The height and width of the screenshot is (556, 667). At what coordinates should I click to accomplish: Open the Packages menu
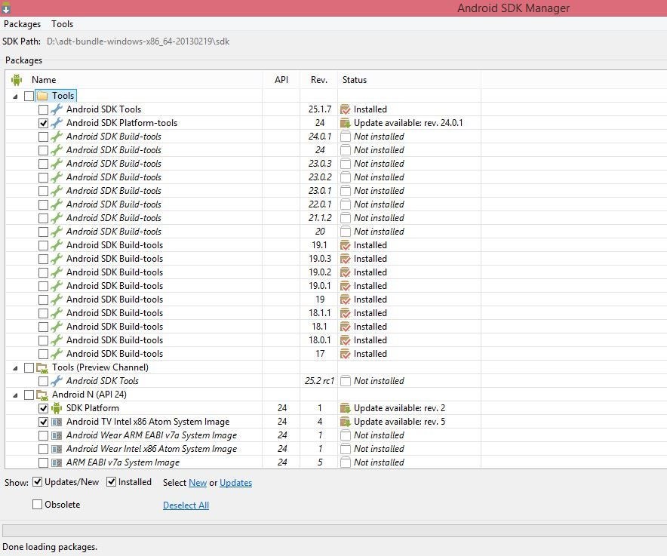(22, 23)
